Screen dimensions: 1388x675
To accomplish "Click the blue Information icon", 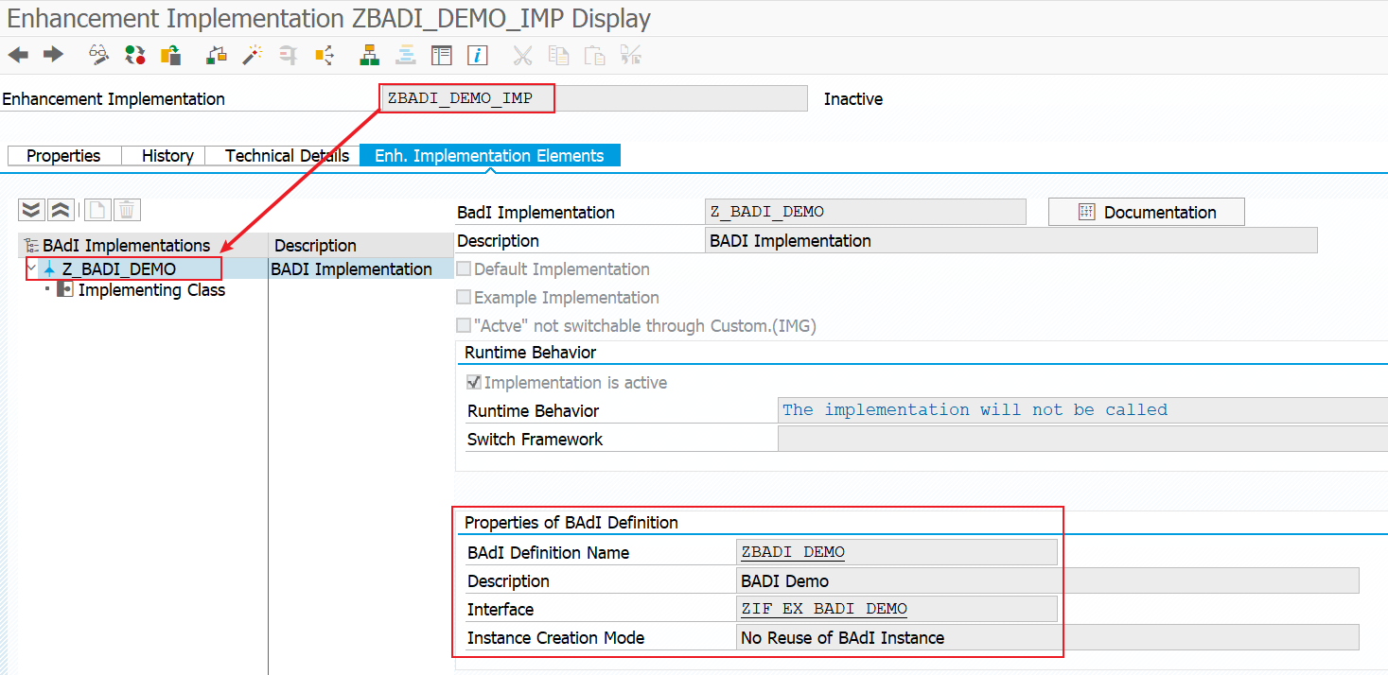I will tap(478, 55).
